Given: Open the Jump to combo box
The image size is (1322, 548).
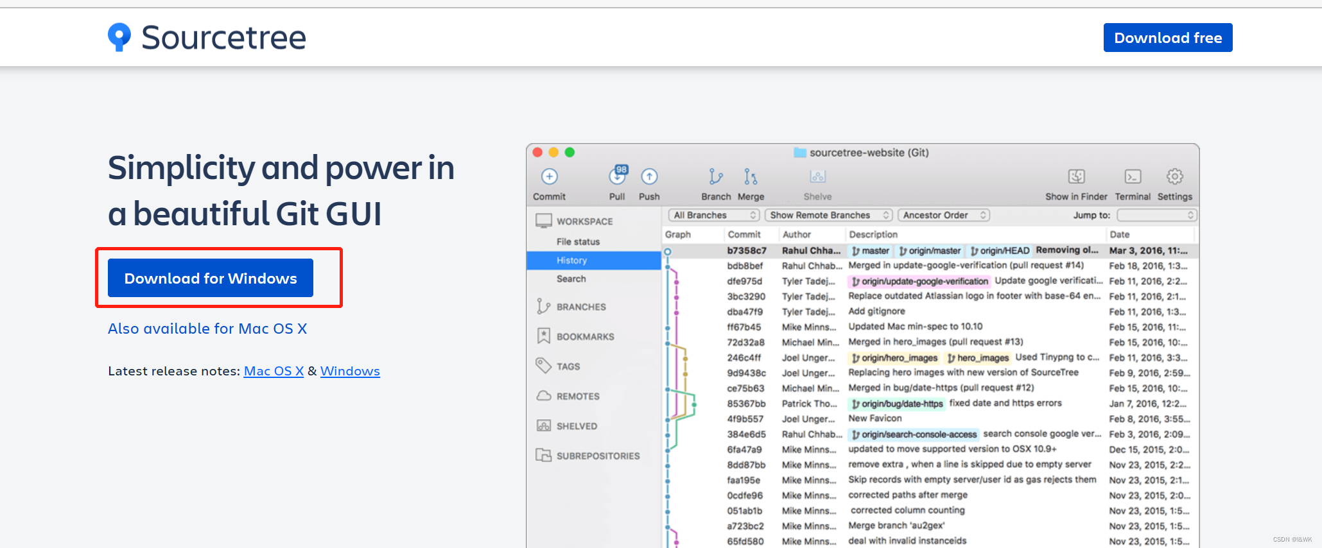Looking at the screenshot, I should point(1156,215).
